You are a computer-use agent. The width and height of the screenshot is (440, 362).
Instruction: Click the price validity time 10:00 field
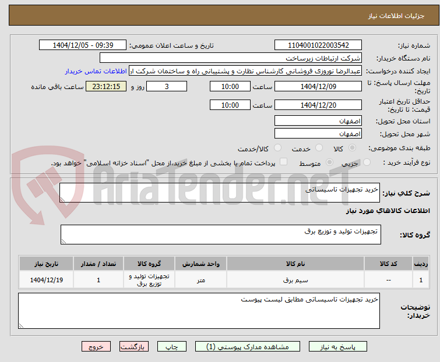click(x=230, y=105)
